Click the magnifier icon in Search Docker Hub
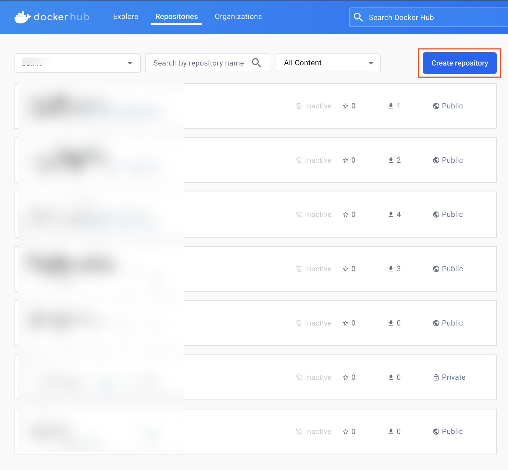 (x=358, y=17)
